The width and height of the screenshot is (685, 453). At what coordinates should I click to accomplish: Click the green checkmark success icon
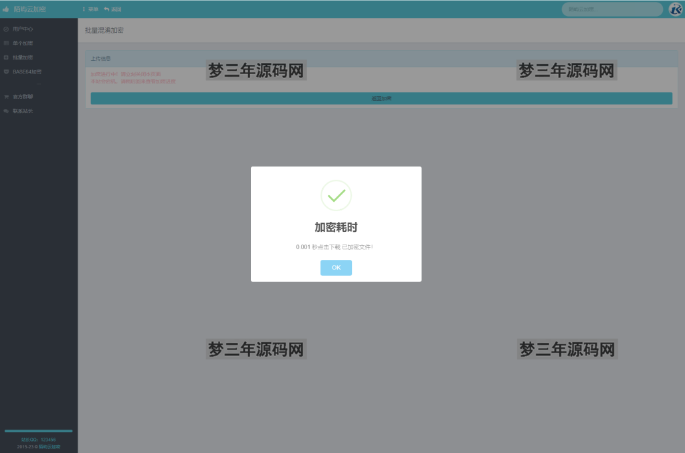pyautogui.click(x=336, y=196)
